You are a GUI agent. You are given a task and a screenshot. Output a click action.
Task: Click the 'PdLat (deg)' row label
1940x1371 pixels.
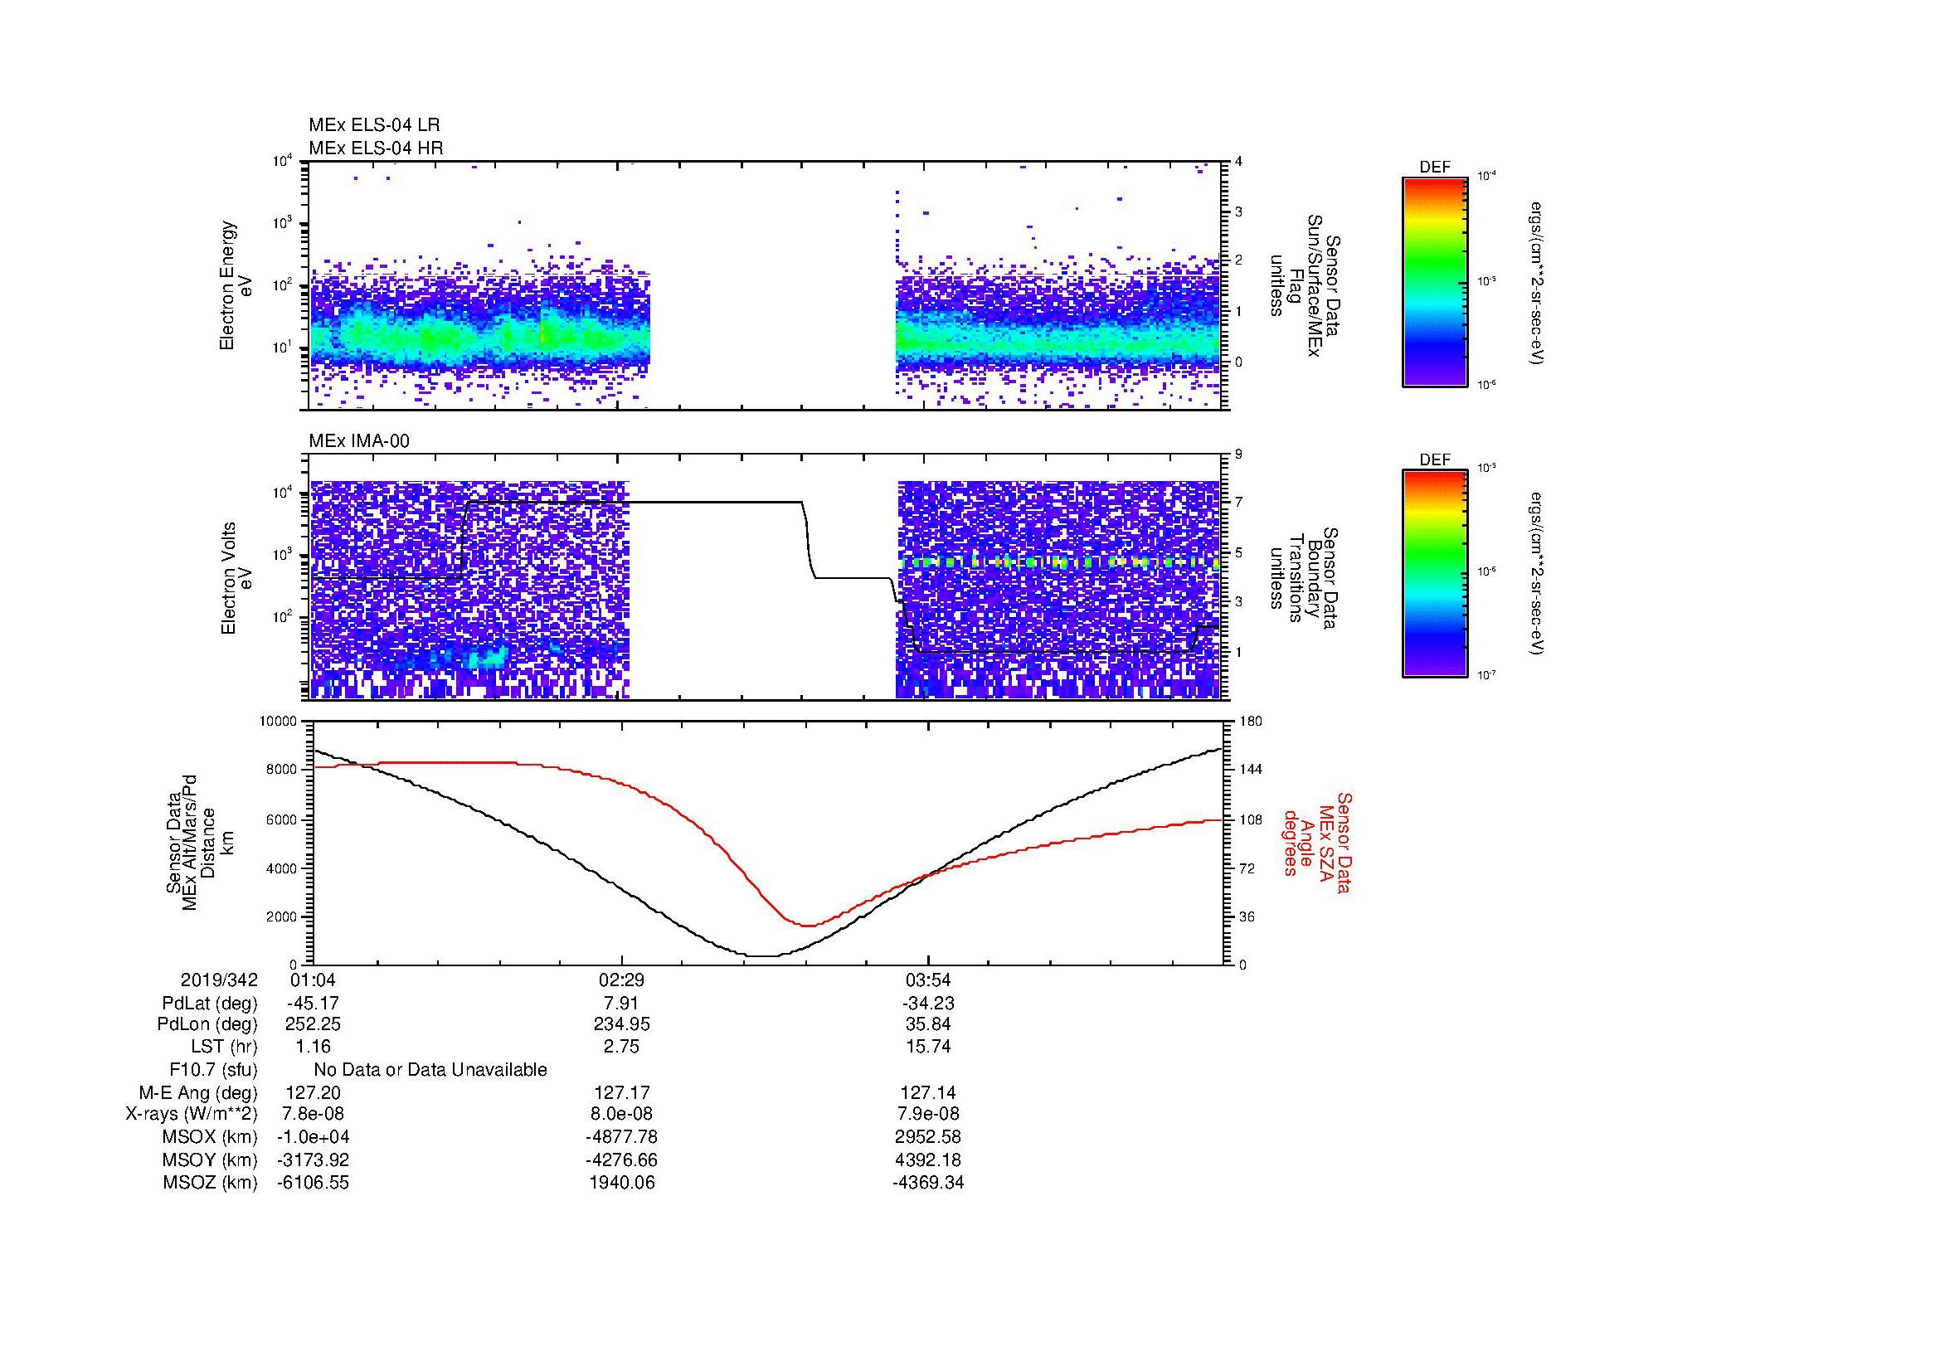click(x=210, y=1003)
